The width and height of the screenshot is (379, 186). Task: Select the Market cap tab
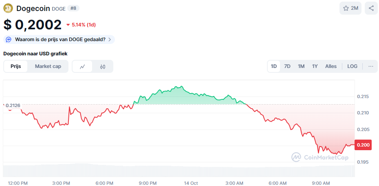tap(48, 66)
